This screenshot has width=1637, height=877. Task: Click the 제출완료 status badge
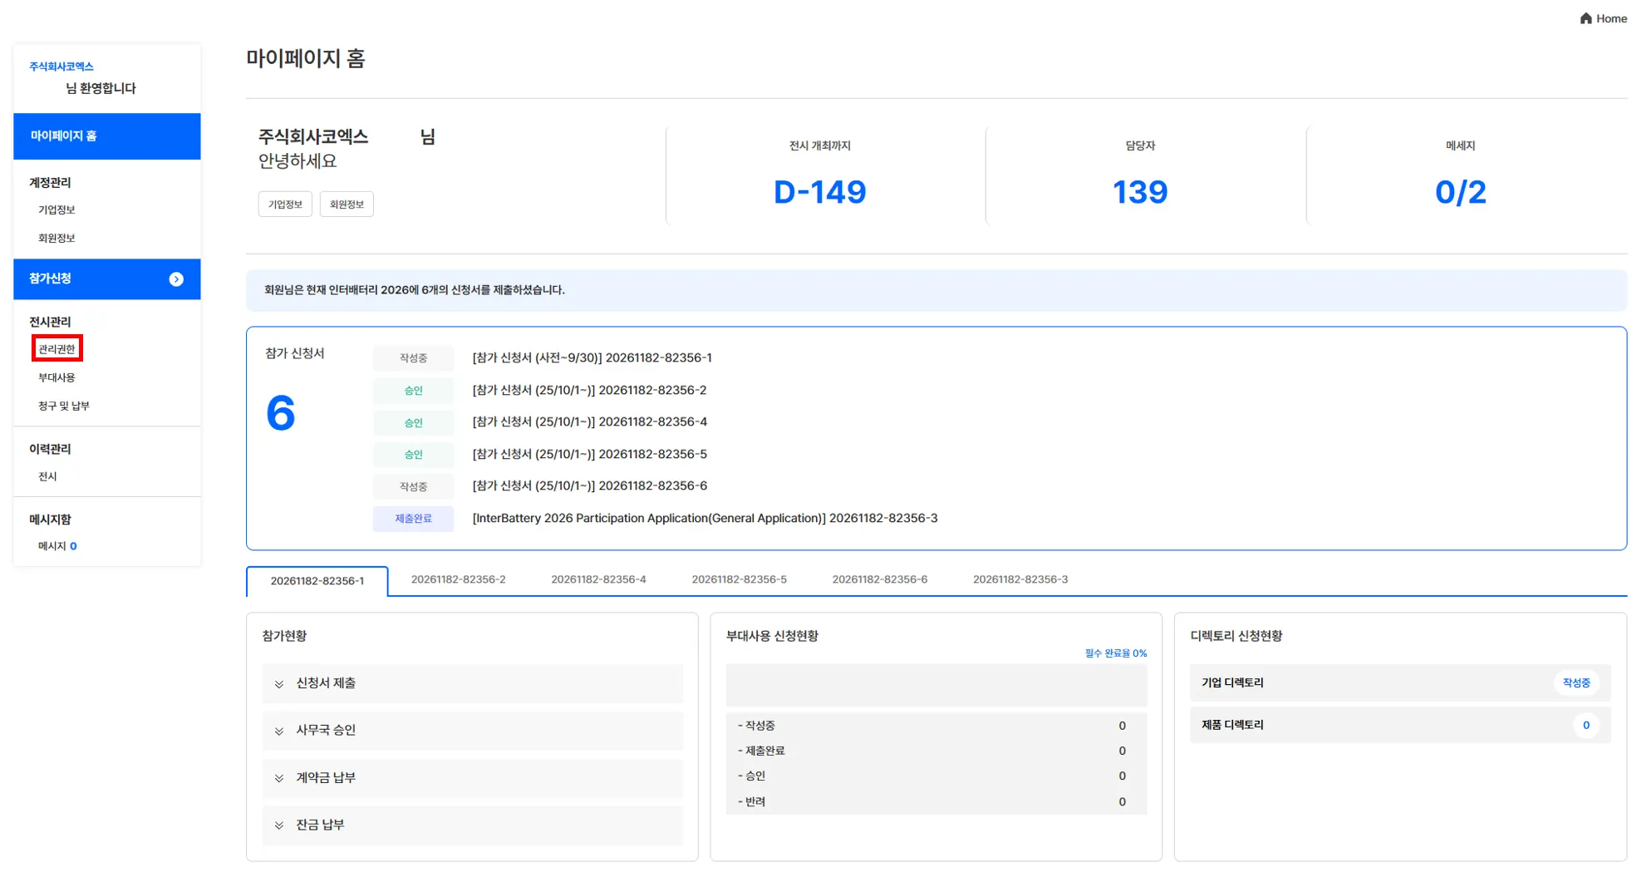413,519
